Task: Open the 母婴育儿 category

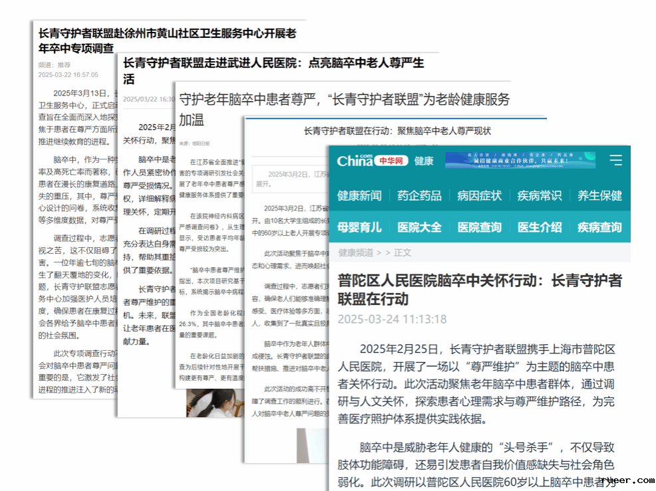Action: coord(359,227)
